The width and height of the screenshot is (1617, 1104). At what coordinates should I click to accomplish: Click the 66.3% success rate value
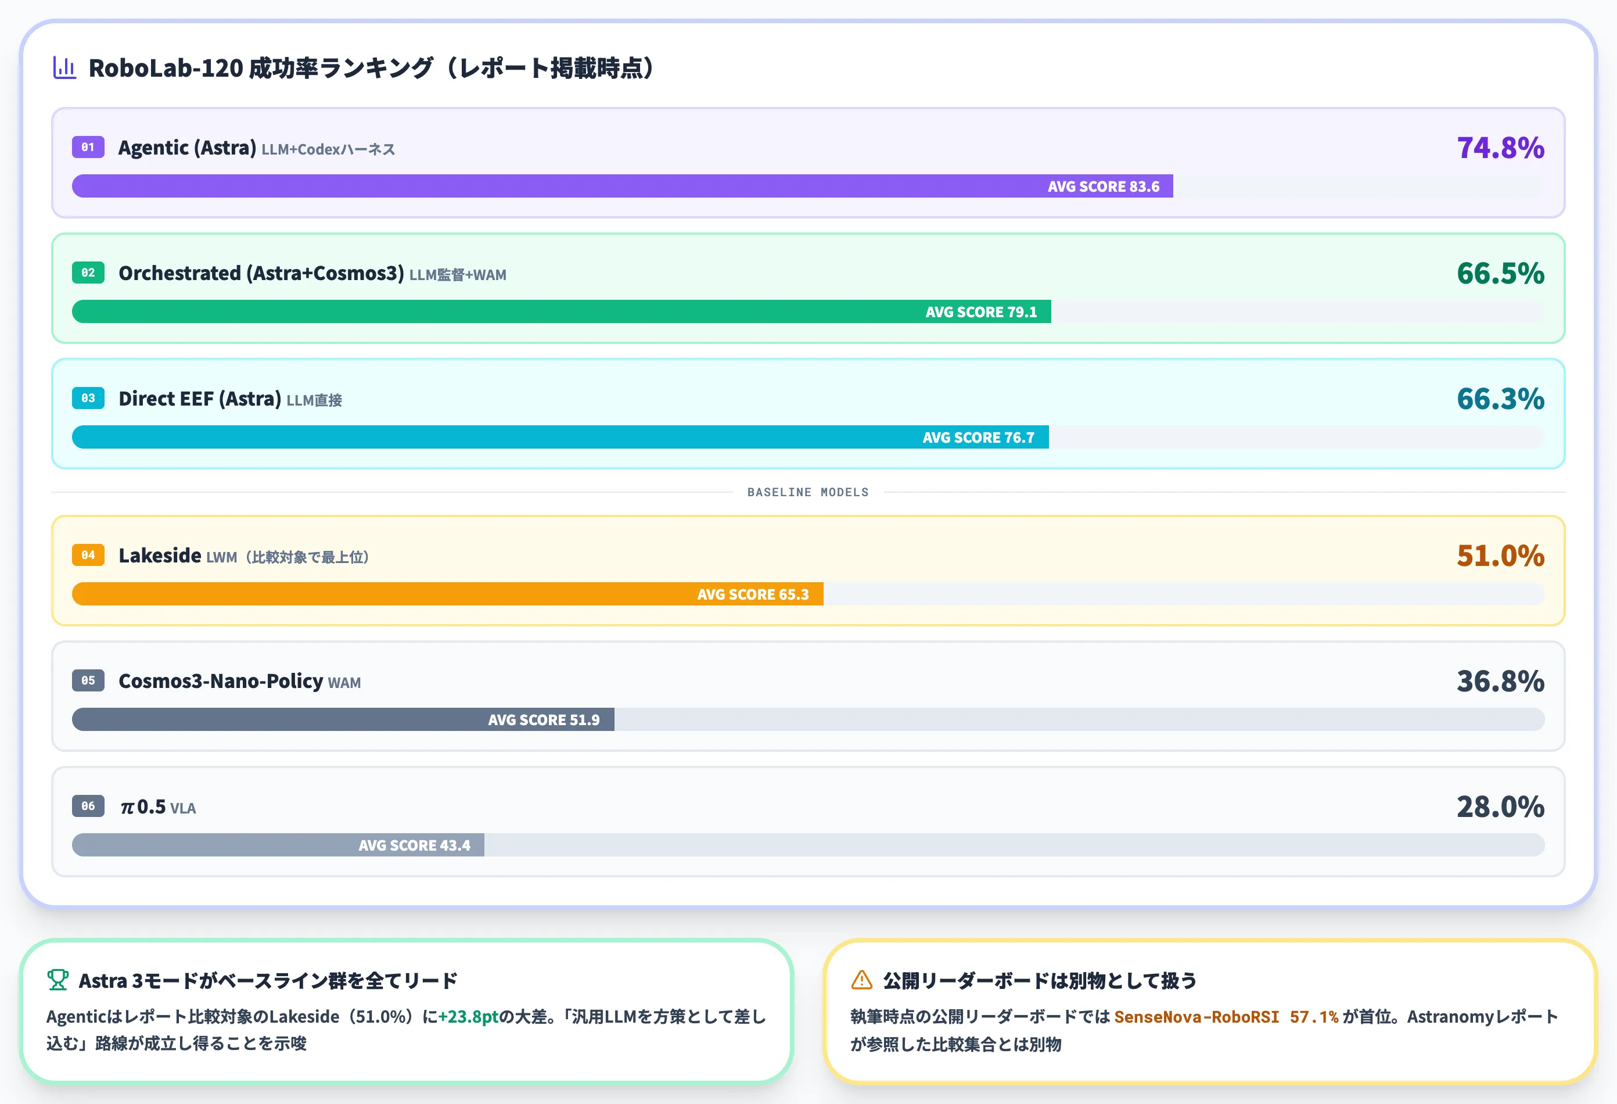[x=1500, y=399]
